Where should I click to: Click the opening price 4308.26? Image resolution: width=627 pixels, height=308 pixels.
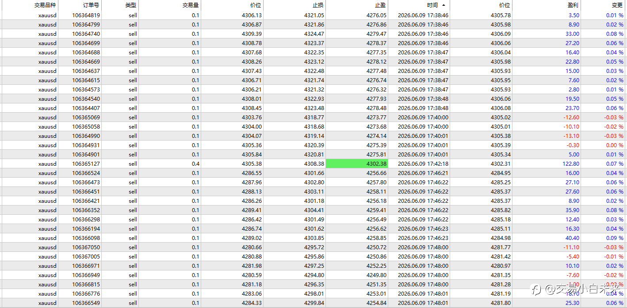(x=252, y=61)
